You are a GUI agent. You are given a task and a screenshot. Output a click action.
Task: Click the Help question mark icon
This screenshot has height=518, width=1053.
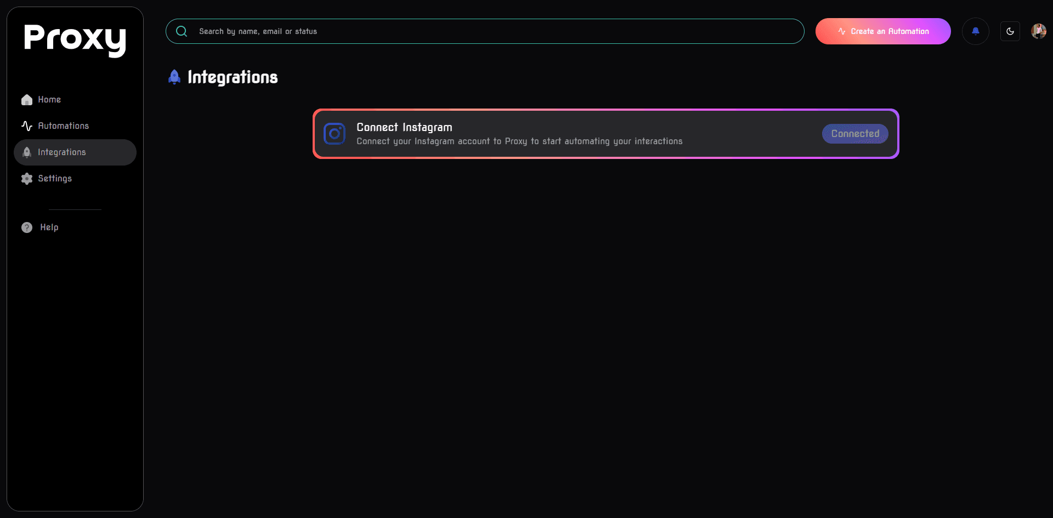point(27,227)
